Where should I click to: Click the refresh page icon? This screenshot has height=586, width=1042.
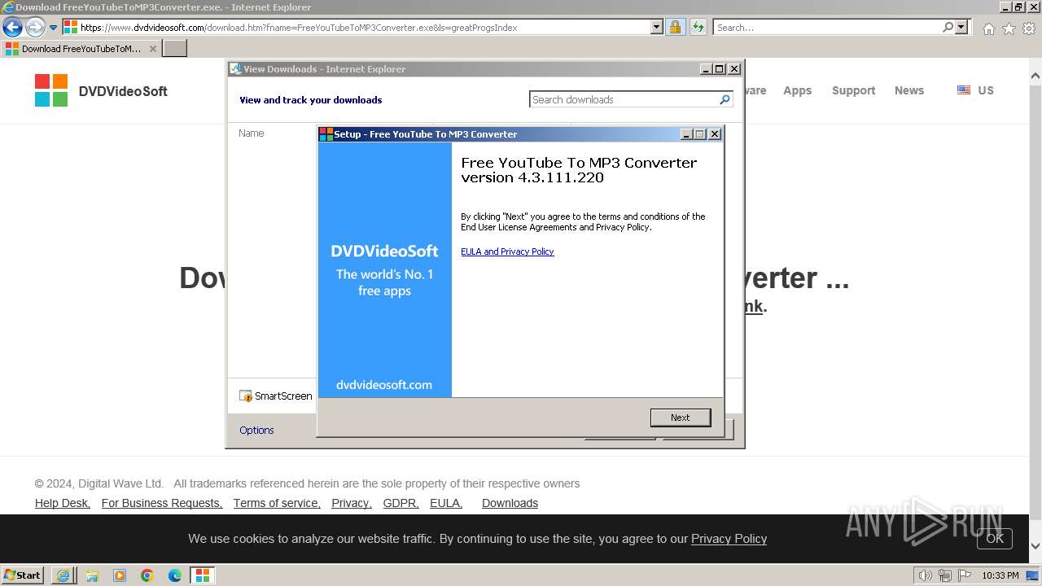pos(698,27)
